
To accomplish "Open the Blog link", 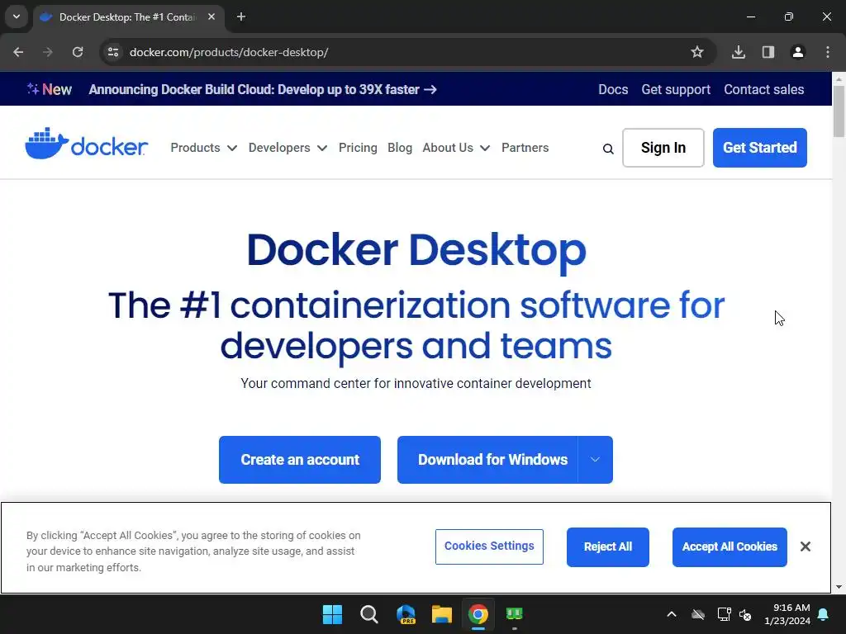I will coord(400,148).
